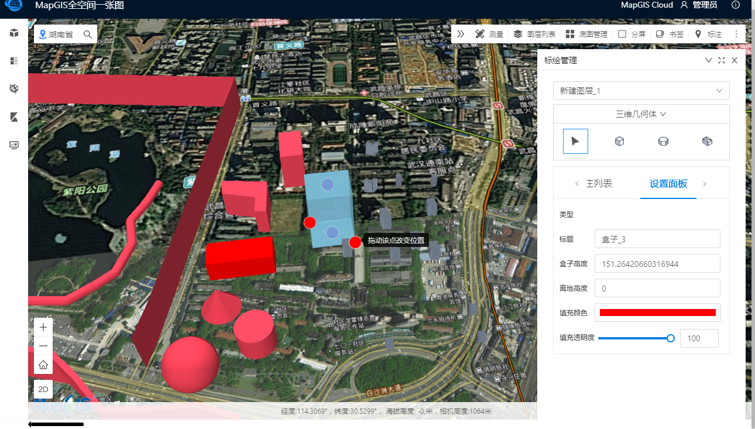The width and height of the screenshot is (755, 429).
Task: Click the 离地高度 ground height field
Action: [657, 288]
